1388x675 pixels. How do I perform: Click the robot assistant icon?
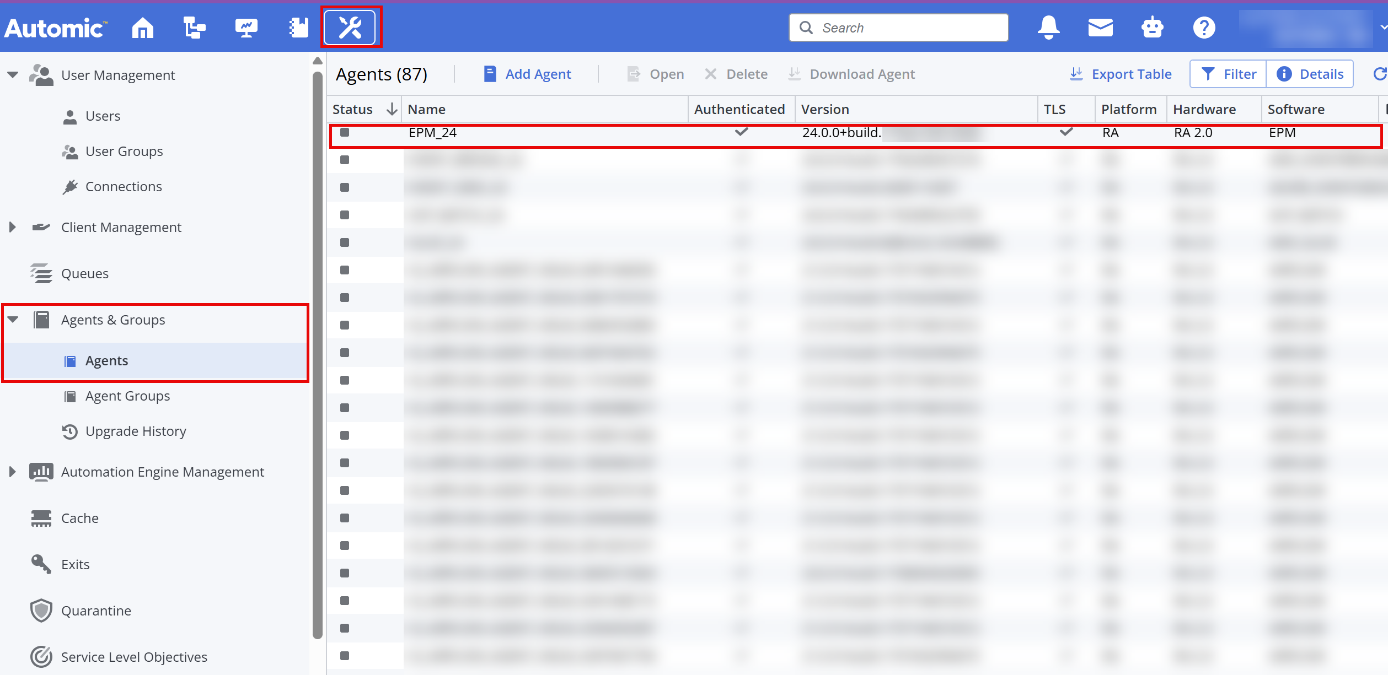coord(1152,28)
